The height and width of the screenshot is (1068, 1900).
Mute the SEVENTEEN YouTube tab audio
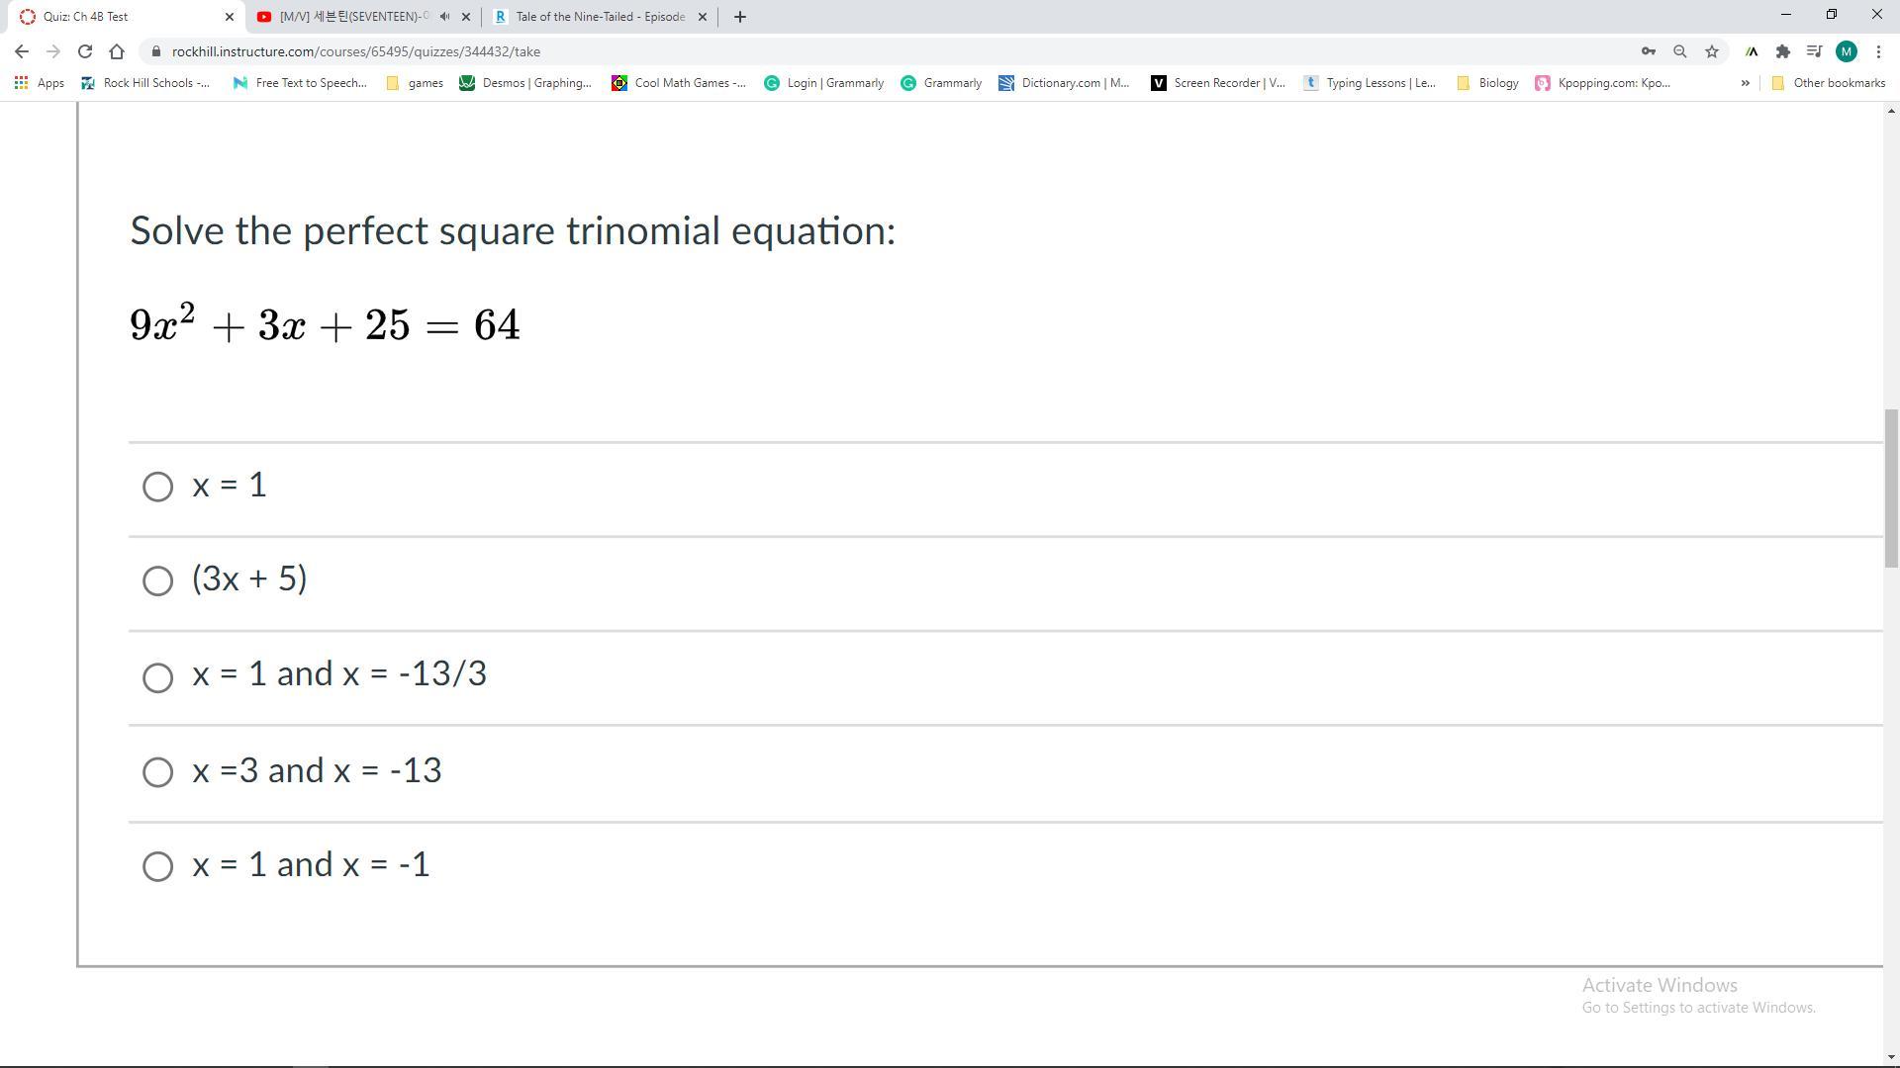point(444,17)
